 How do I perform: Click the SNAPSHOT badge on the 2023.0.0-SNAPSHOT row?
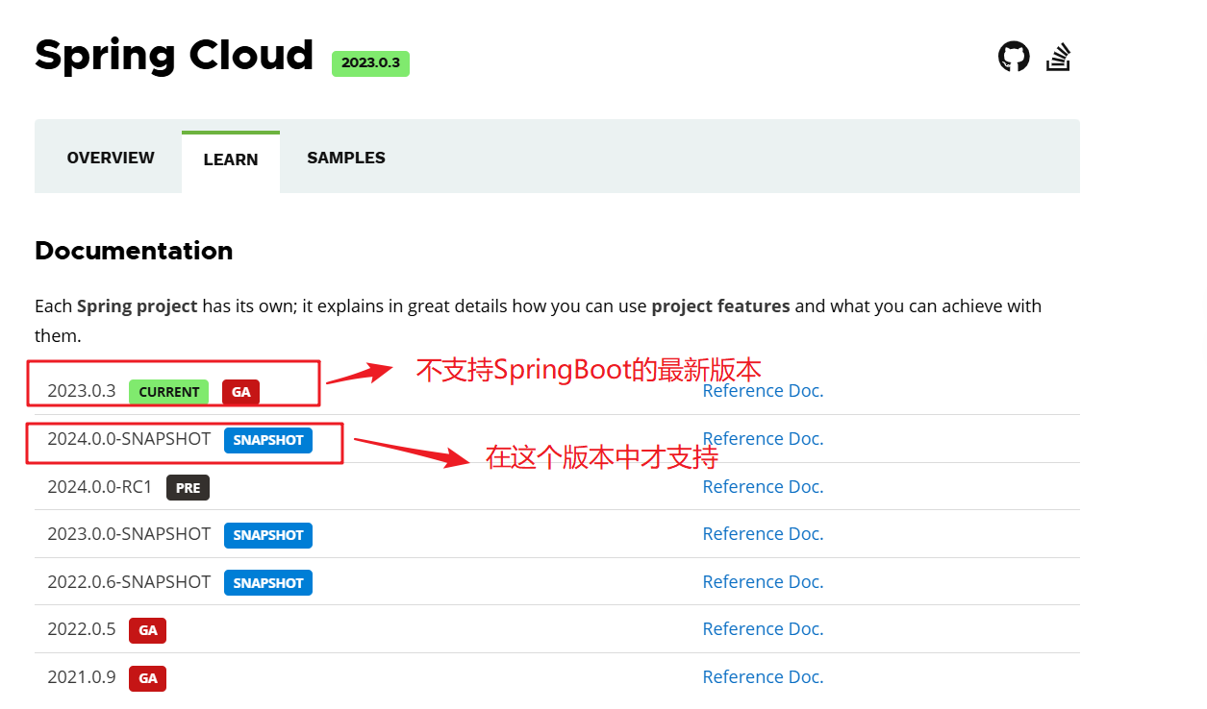click(x=268, y=535)
